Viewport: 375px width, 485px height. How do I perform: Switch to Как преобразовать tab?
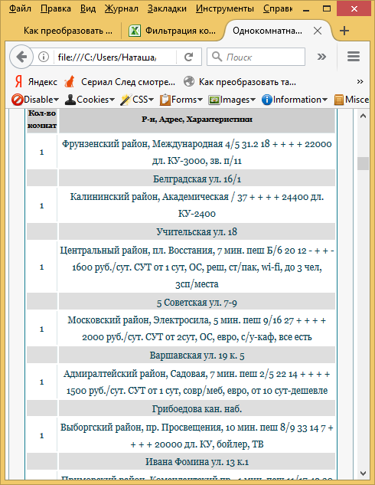pyautogui.click(x=68, y=31)
